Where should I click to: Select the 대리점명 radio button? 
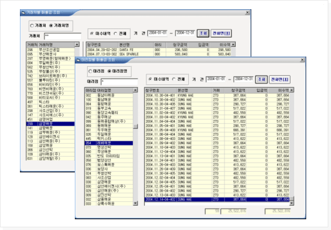[109, 71]
